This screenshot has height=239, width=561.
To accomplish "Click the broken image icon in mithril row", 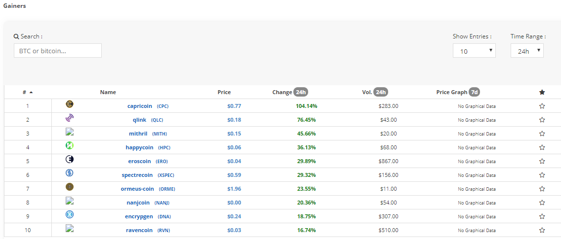I will (x=70, y=132).
